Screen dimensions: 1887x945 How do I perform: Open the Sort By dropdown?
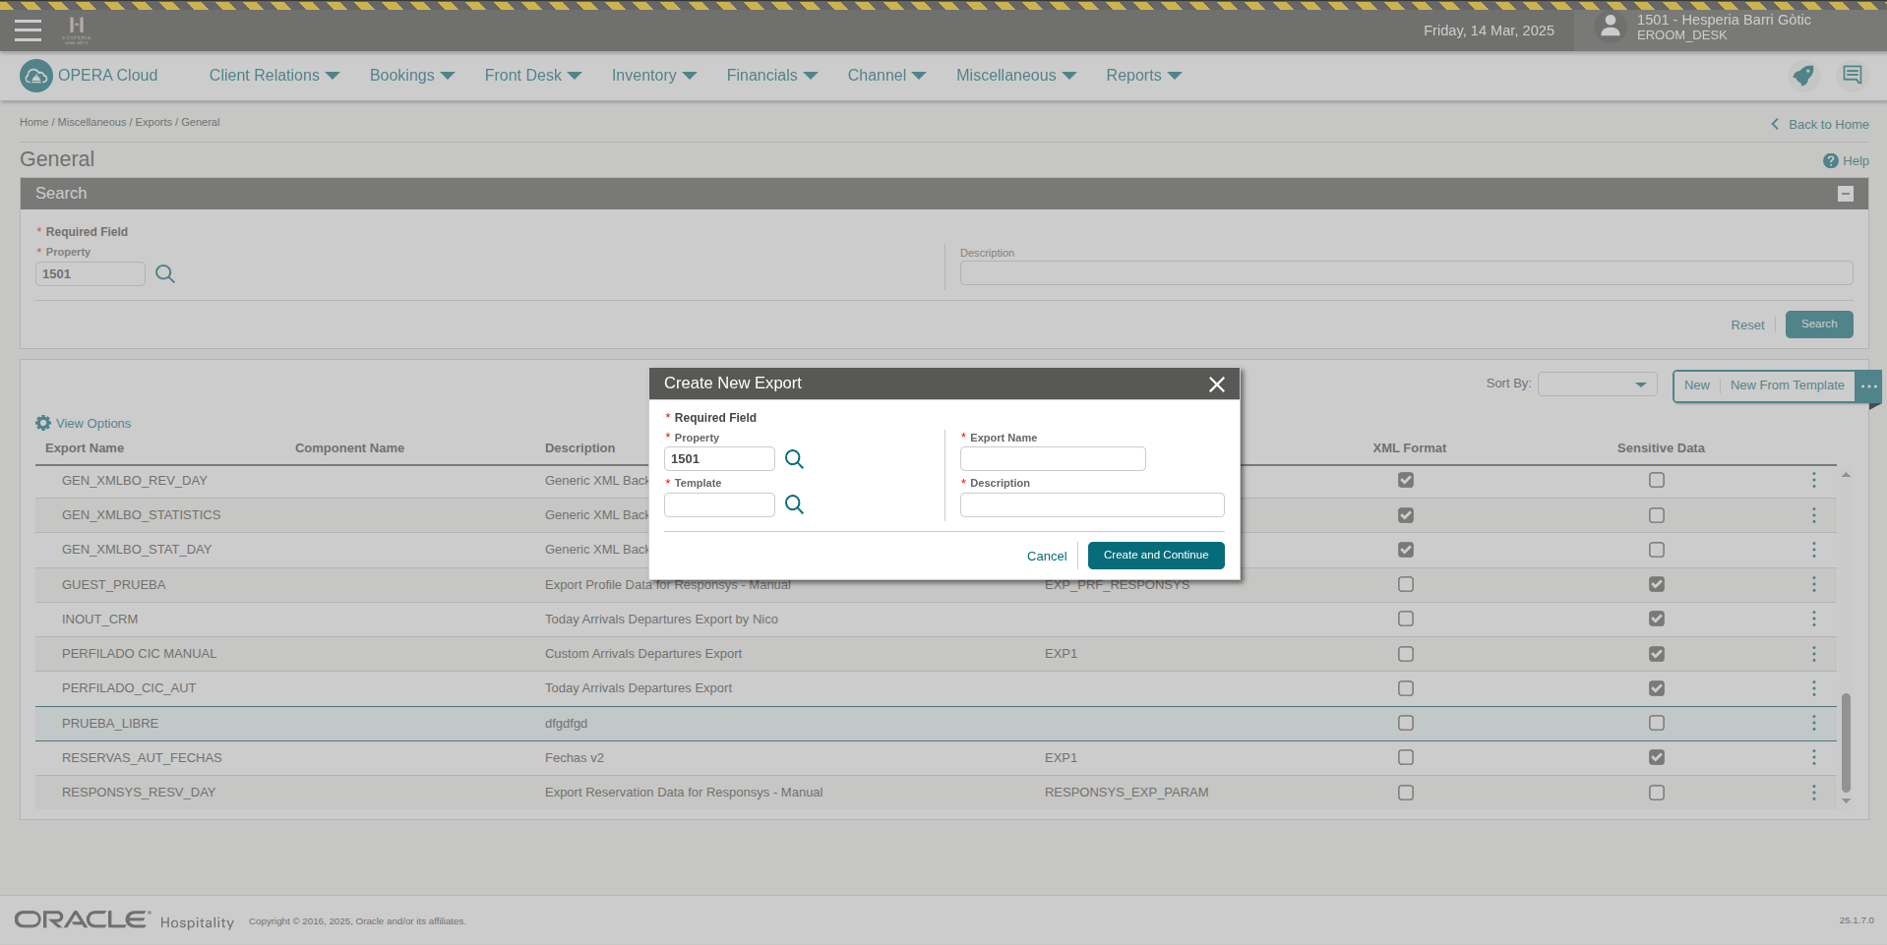pyautogui.click(x=1597, y=384)
